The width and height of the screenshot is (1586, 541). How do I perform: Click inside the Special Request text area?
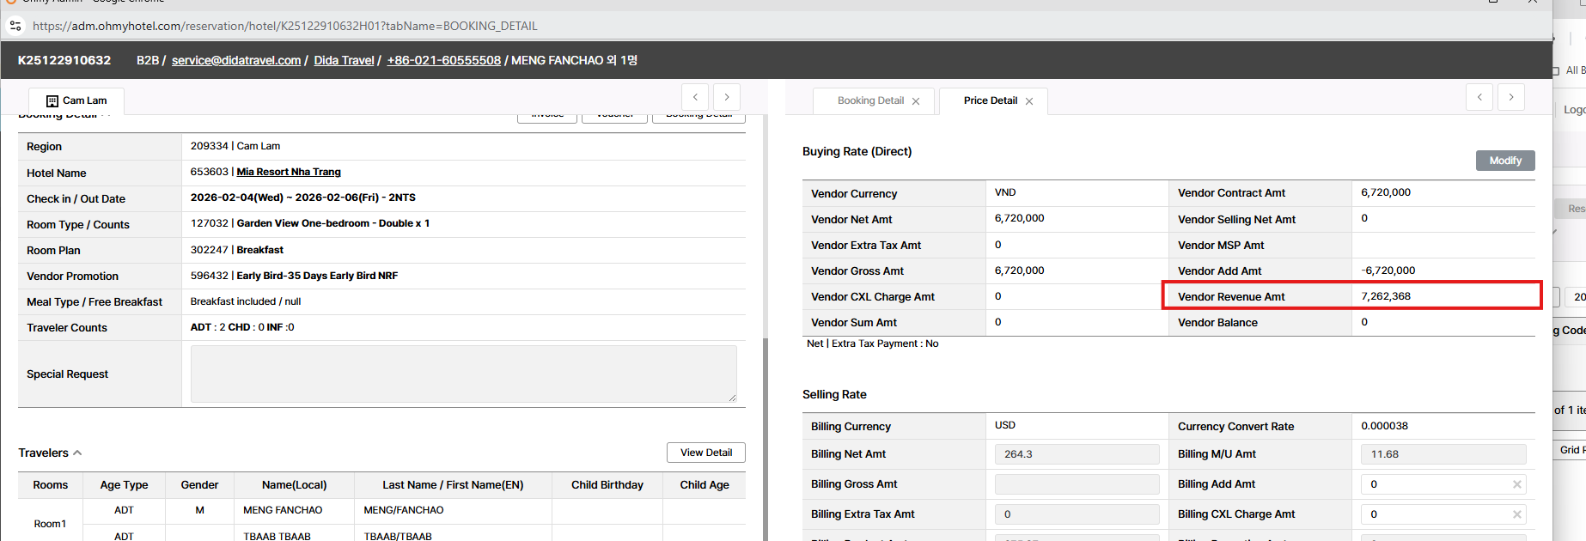463,374
